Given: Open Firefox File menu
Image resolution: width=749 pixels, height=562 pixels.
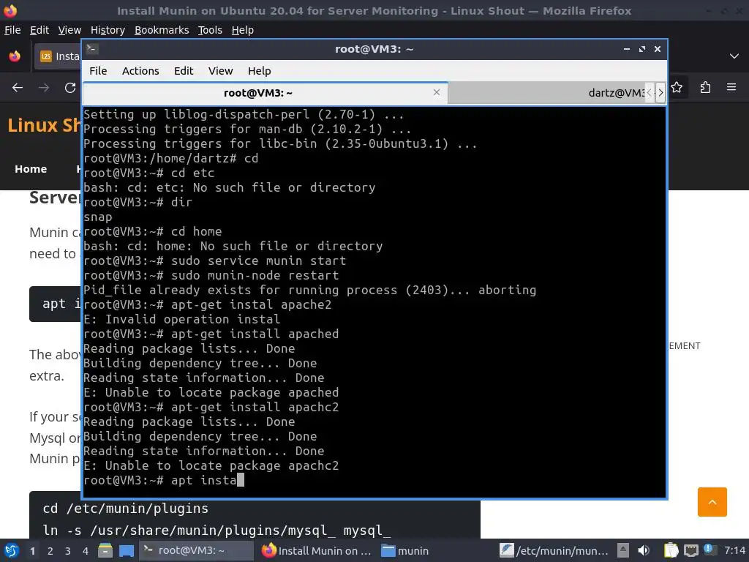Looking at the screenshot, I should [x=12, y=30].
